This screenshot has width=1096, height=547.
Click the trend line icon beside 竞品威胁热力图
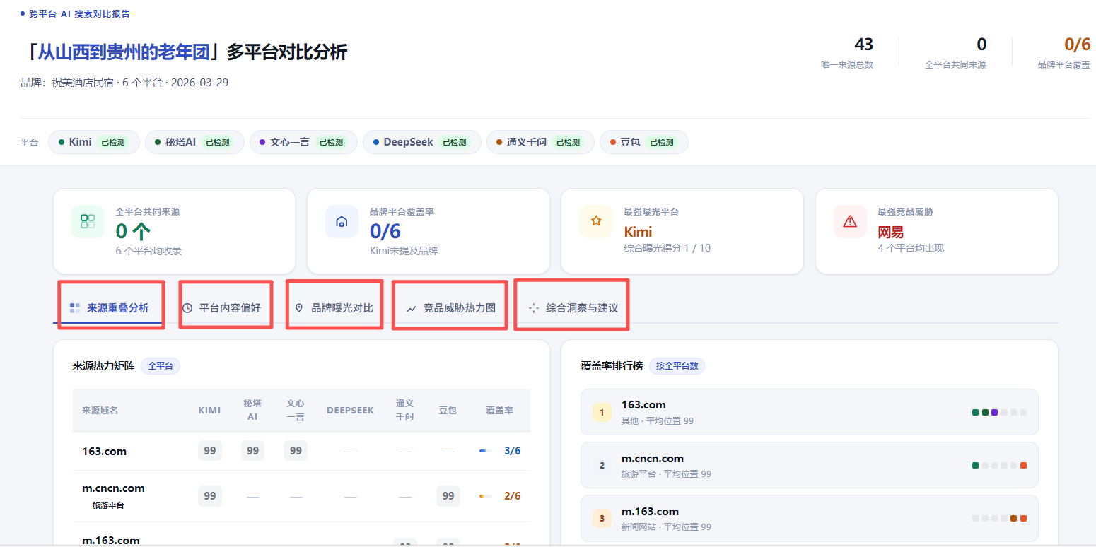click(411, 309)
